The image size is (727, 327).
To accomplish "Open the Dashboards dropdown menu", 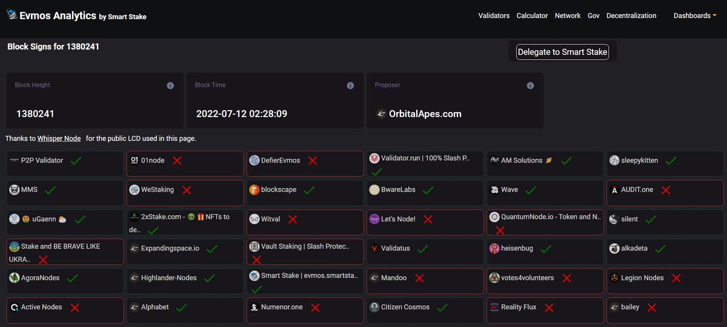I will tap(695, 16).
